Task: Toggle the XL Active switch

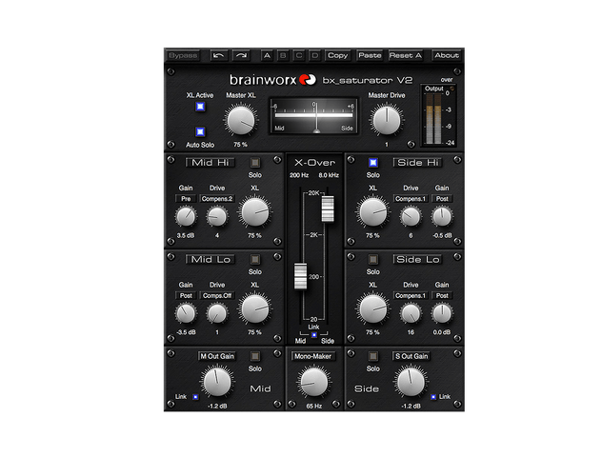Action: 200,107
